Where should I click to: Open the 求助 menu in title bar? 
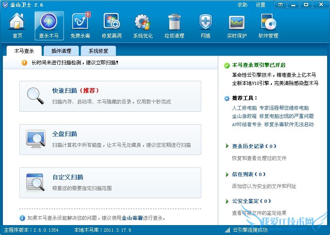pos(242,5)
